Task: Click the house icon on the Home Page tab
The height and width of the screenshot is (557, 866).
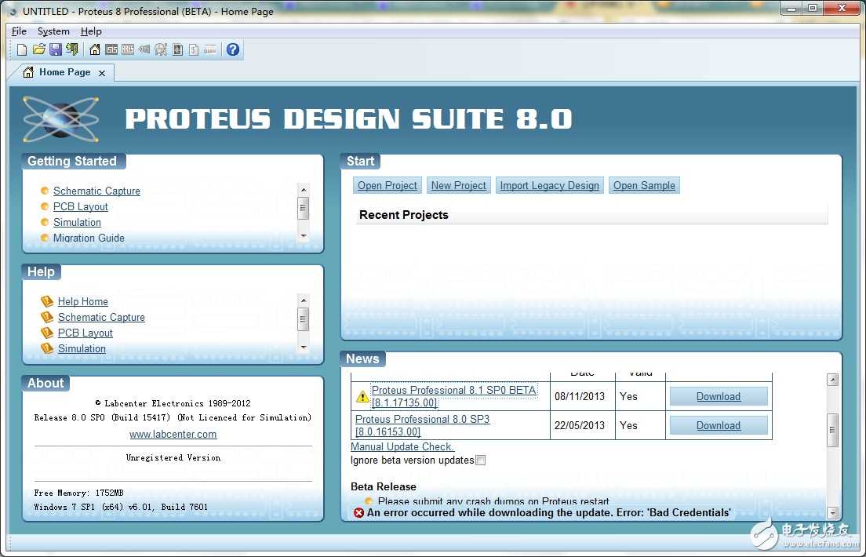Action: coord(28,72)
